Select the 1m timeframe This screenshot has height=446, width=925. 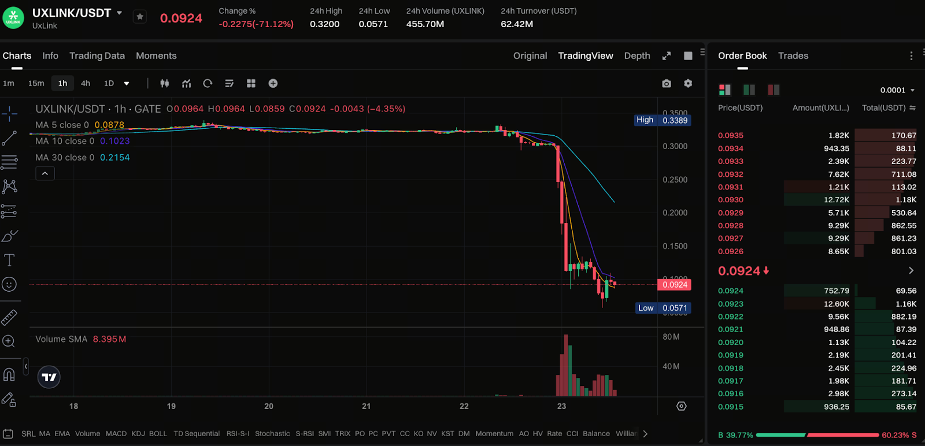tap(9, 83)
